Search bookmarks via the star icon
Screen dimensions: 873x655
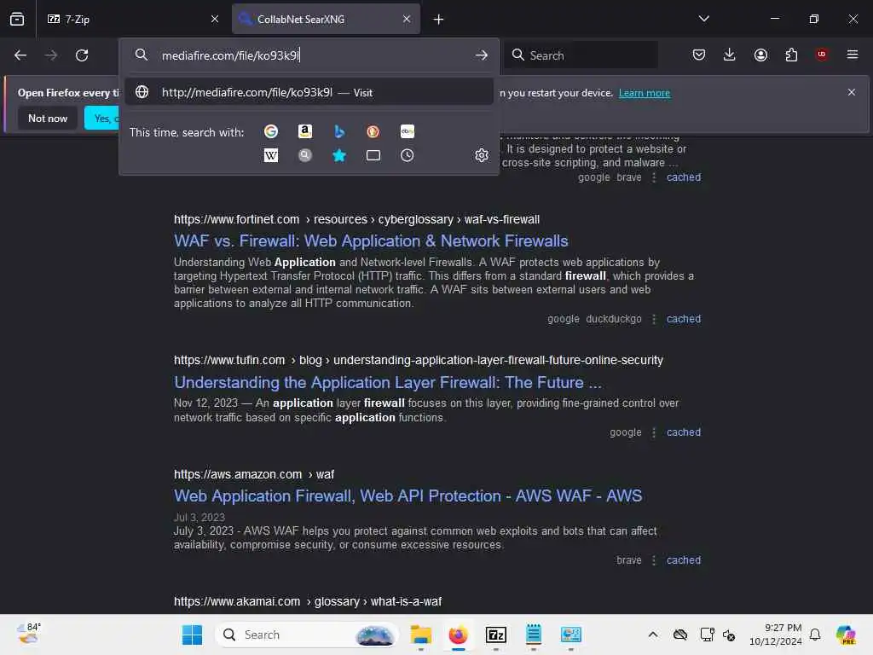[x=339, y=155]
